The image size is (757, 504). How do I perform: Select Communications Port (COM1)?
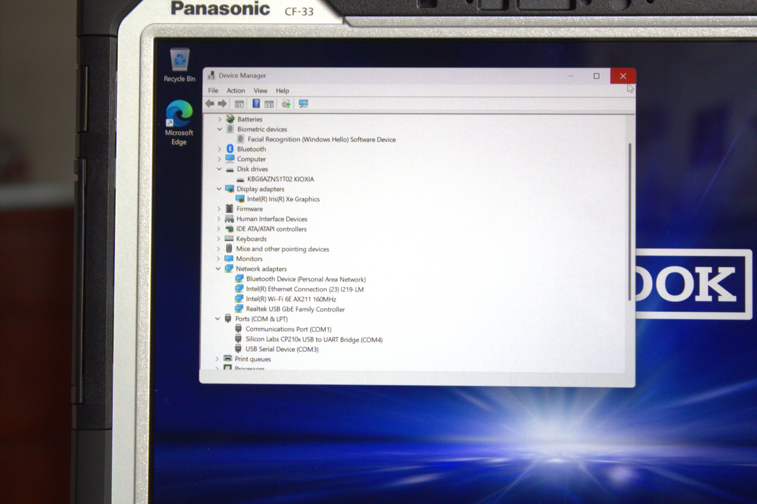click(289, 329)
